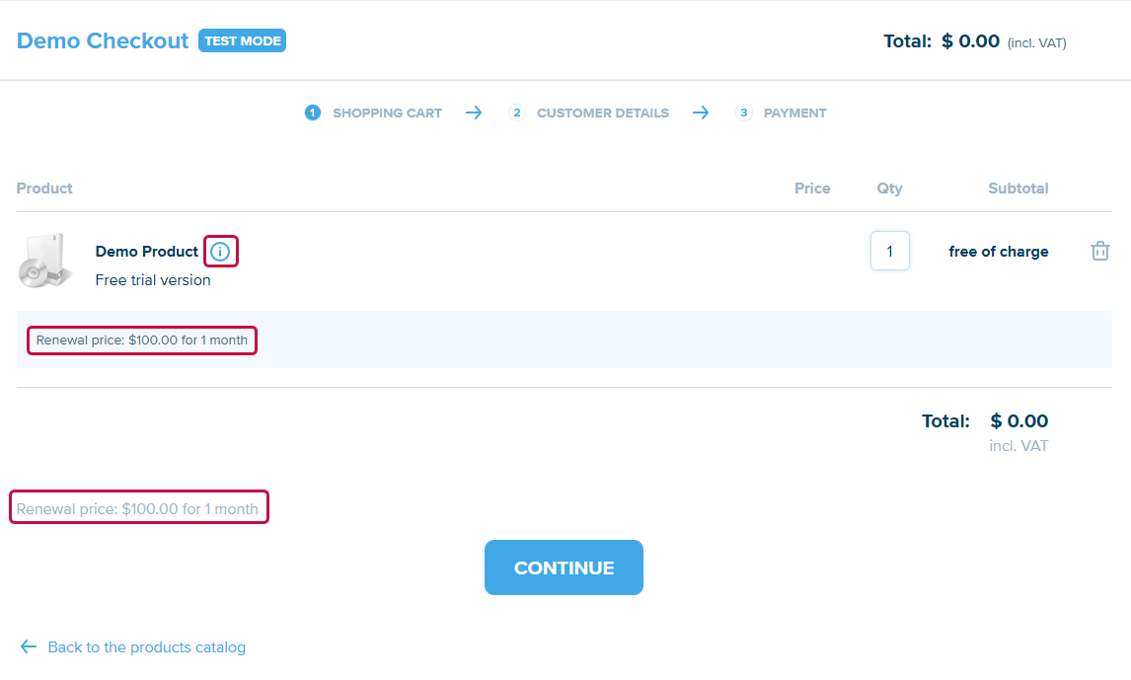
Task: Click the Demo Product name text
Action: (x=146, y=252)
